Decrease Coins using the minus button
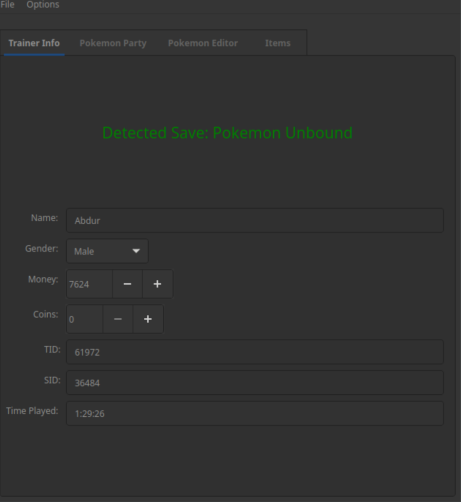The height and width of the screenshot is (502, 461). (118, 319)
